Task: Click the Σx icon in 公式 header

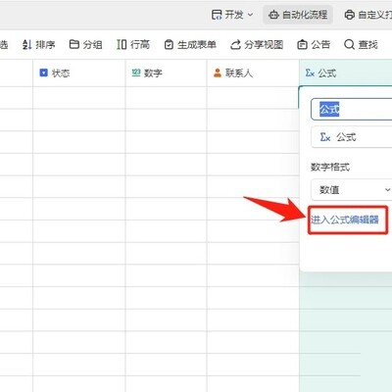Action: 310,73
